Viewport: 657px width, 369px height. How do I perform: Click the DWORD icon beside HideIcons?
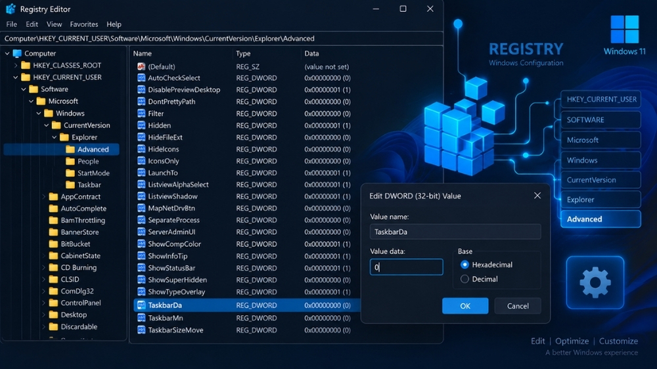[x=141, y=149]
